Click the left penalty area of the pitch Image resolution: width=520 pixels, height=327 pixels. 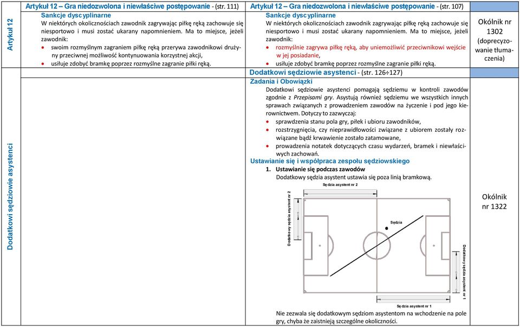coord(316,245)
